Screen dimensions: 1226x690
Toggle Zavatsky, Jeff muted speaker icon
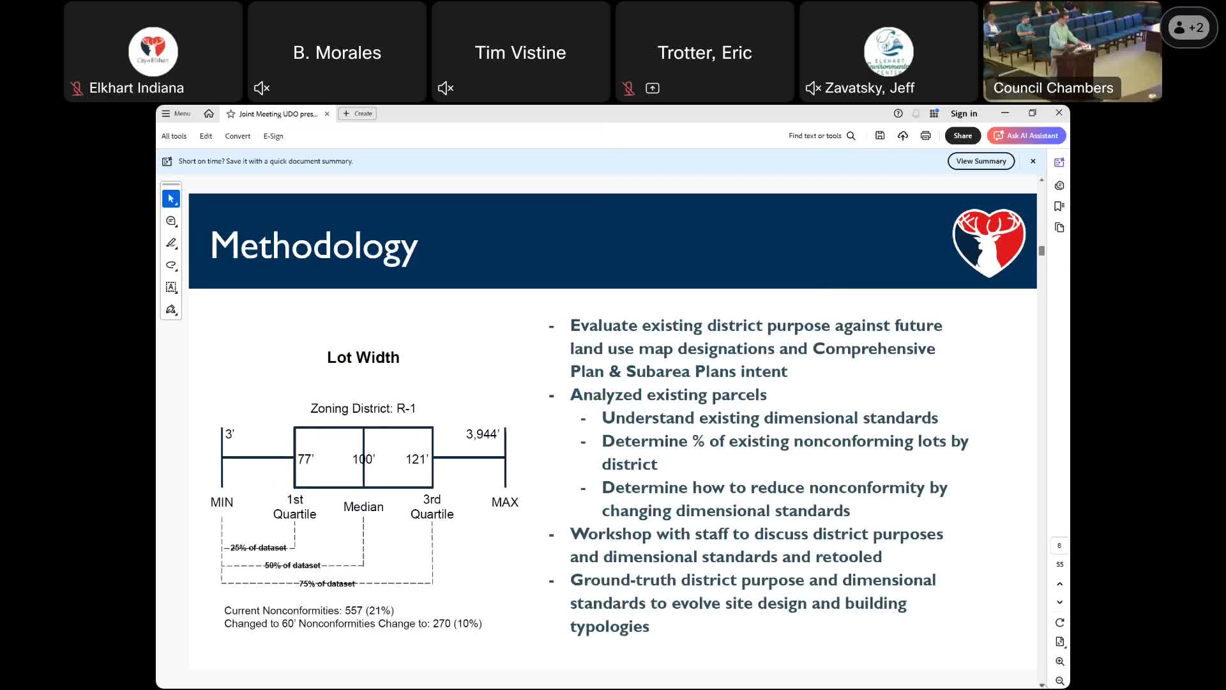[813, 88]
